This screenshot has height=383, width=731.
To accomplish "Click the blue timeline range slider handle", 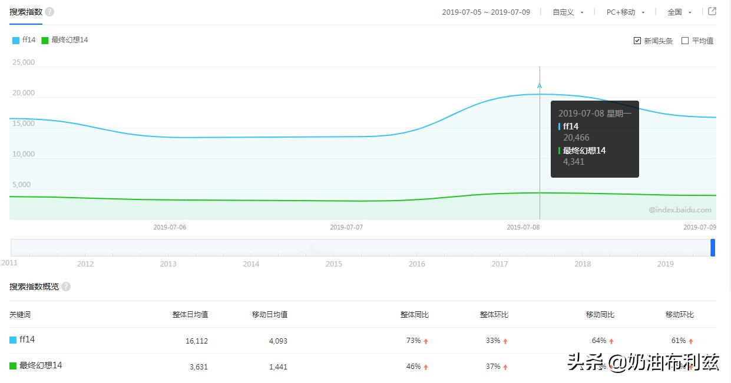I will click(x=713, y=248).
